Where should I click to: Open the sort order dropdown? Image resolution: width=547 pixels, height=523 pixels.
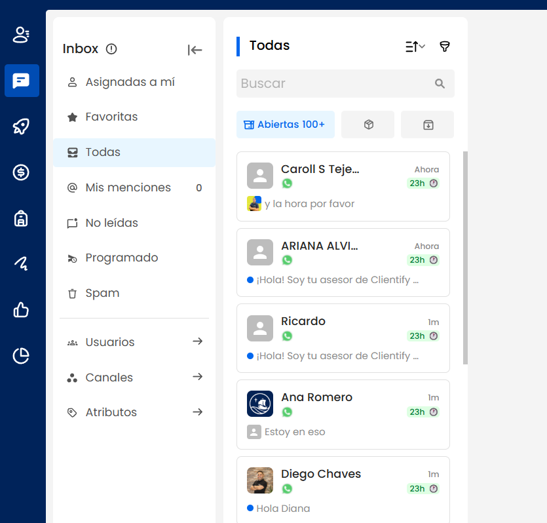click(x=415, y=47)
